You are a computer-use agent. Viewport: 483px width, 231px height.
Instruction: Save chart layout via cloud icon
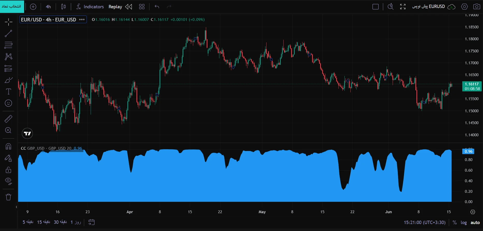click(x=451, y=7)
